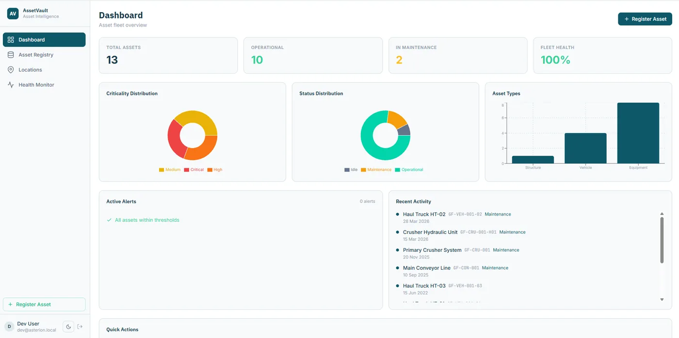Viewport: 679px width, 338px height.
Task: Click the Quick Actions heading
Action: tap(122, 330)
